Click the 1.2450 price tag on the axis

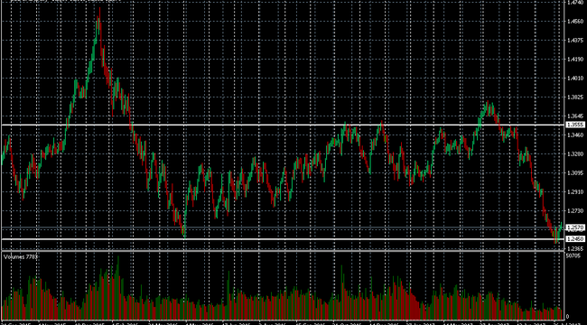(x=575, y=239)
